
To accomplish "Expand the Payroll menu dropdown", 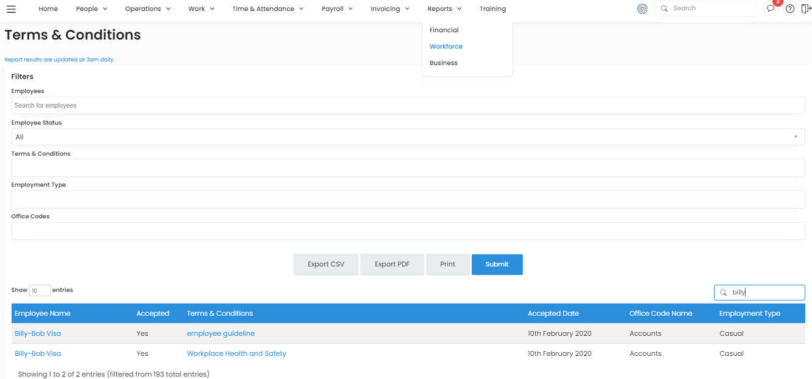I will coord(337,9).
